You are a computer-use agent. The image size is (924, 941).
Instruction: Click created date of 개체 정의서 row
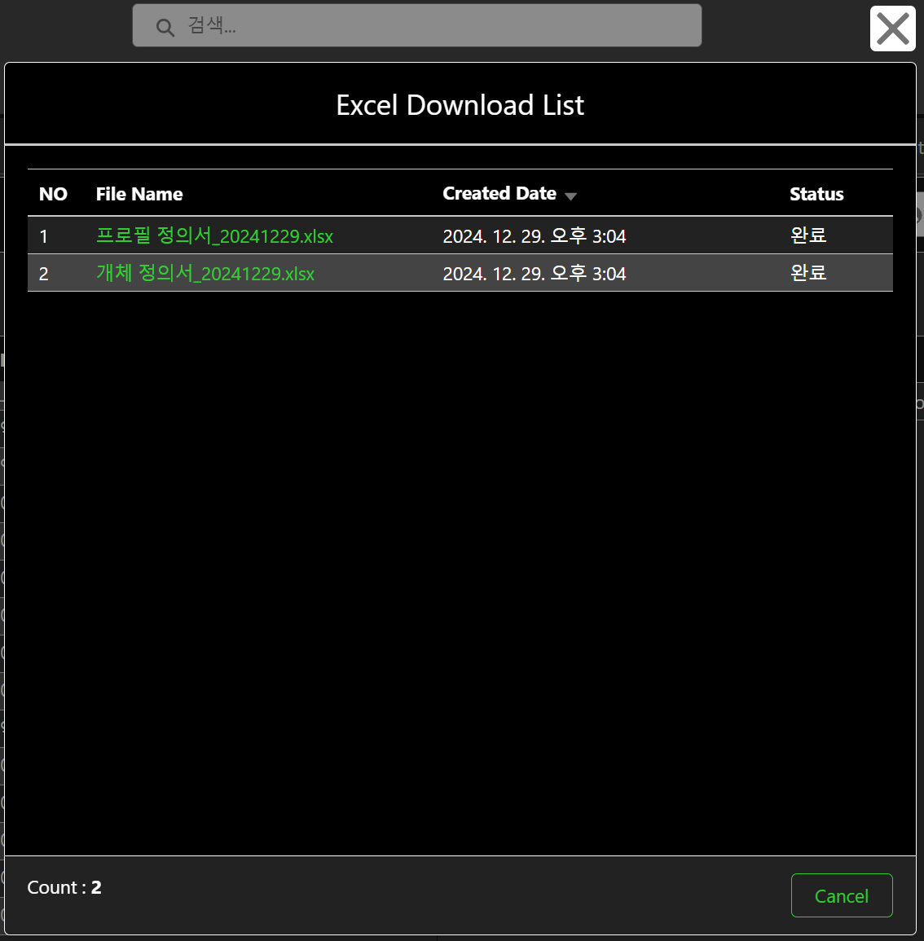(x=535, y=273)
